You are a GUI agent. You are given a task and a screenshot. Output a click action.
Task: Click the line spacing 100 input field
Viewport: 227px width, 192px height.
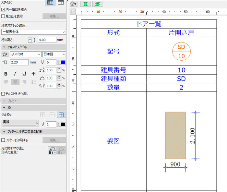point(51,70)
